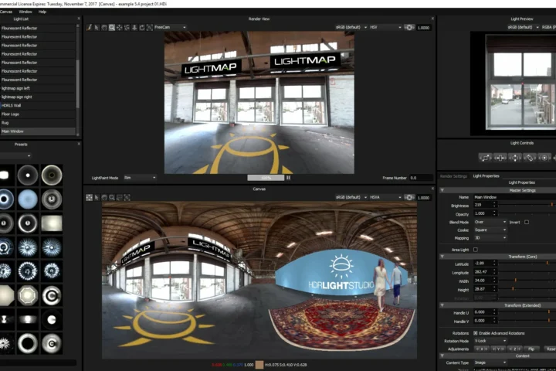Click the circular refresh icon in Render View
Screen dimensions: 556x371
point(142,27)
